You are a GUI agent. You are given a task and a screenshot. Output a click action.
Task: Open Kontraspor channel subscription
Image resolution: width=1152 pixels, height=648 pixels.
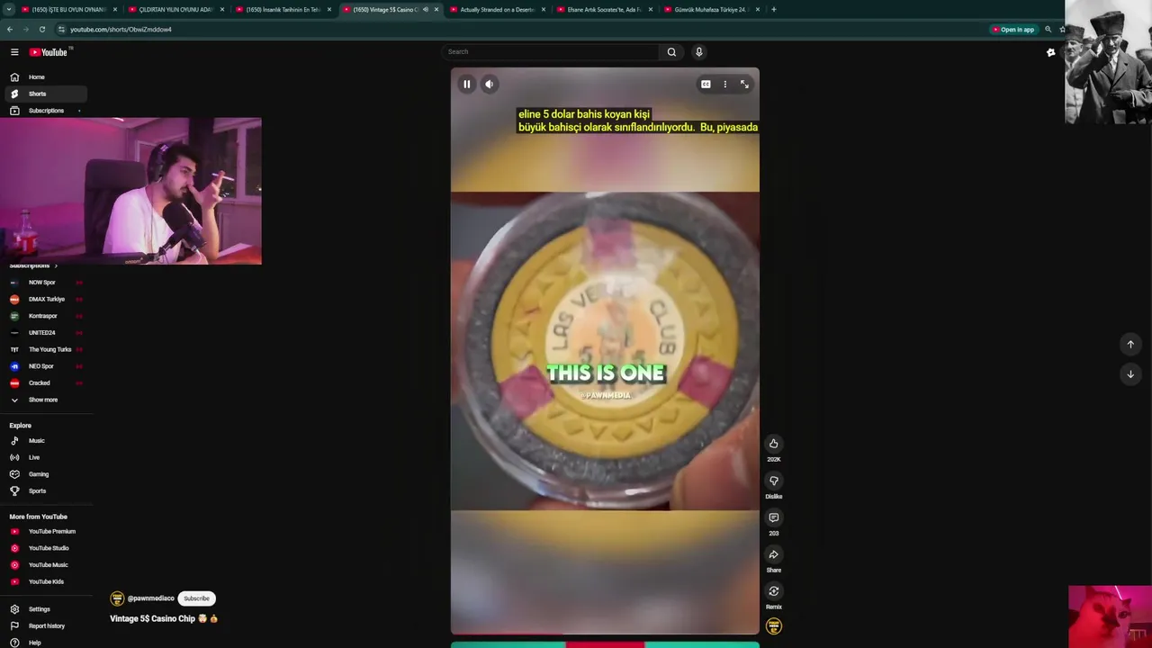point(45,316)
